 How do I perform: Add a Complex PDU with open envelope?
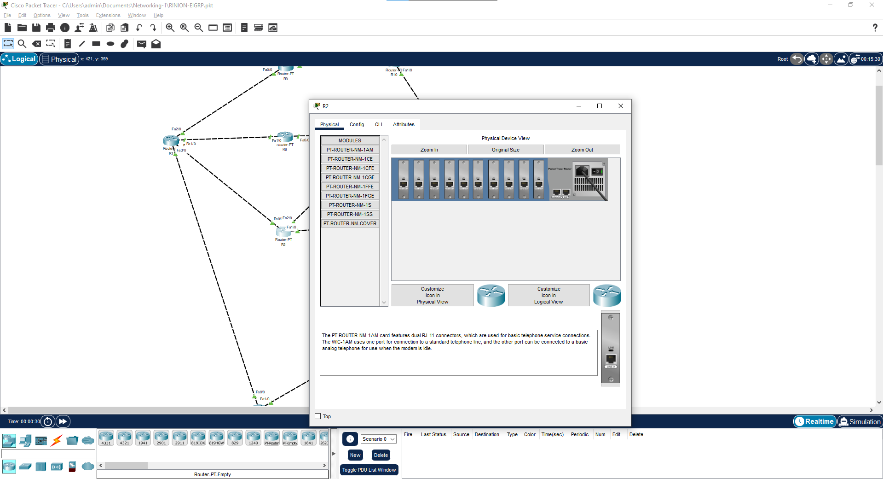(x=156, y=44)
